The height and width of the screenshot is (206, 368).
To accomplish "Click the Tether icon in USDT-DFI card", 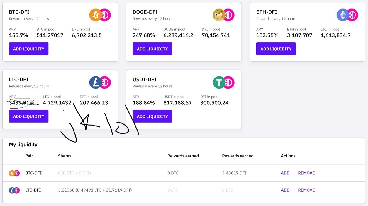I will [219, 83].
